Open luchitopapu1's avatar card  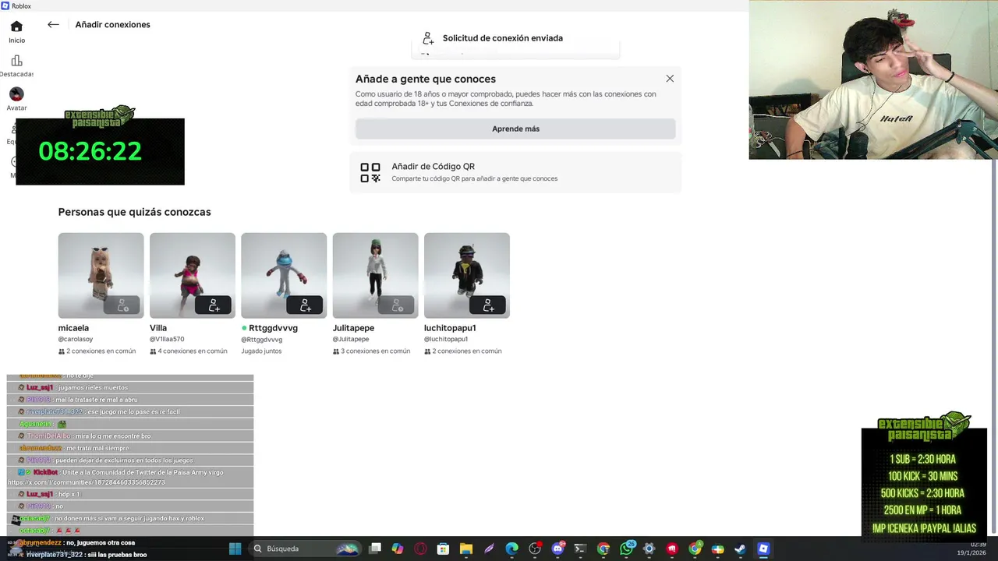point(466,275)
